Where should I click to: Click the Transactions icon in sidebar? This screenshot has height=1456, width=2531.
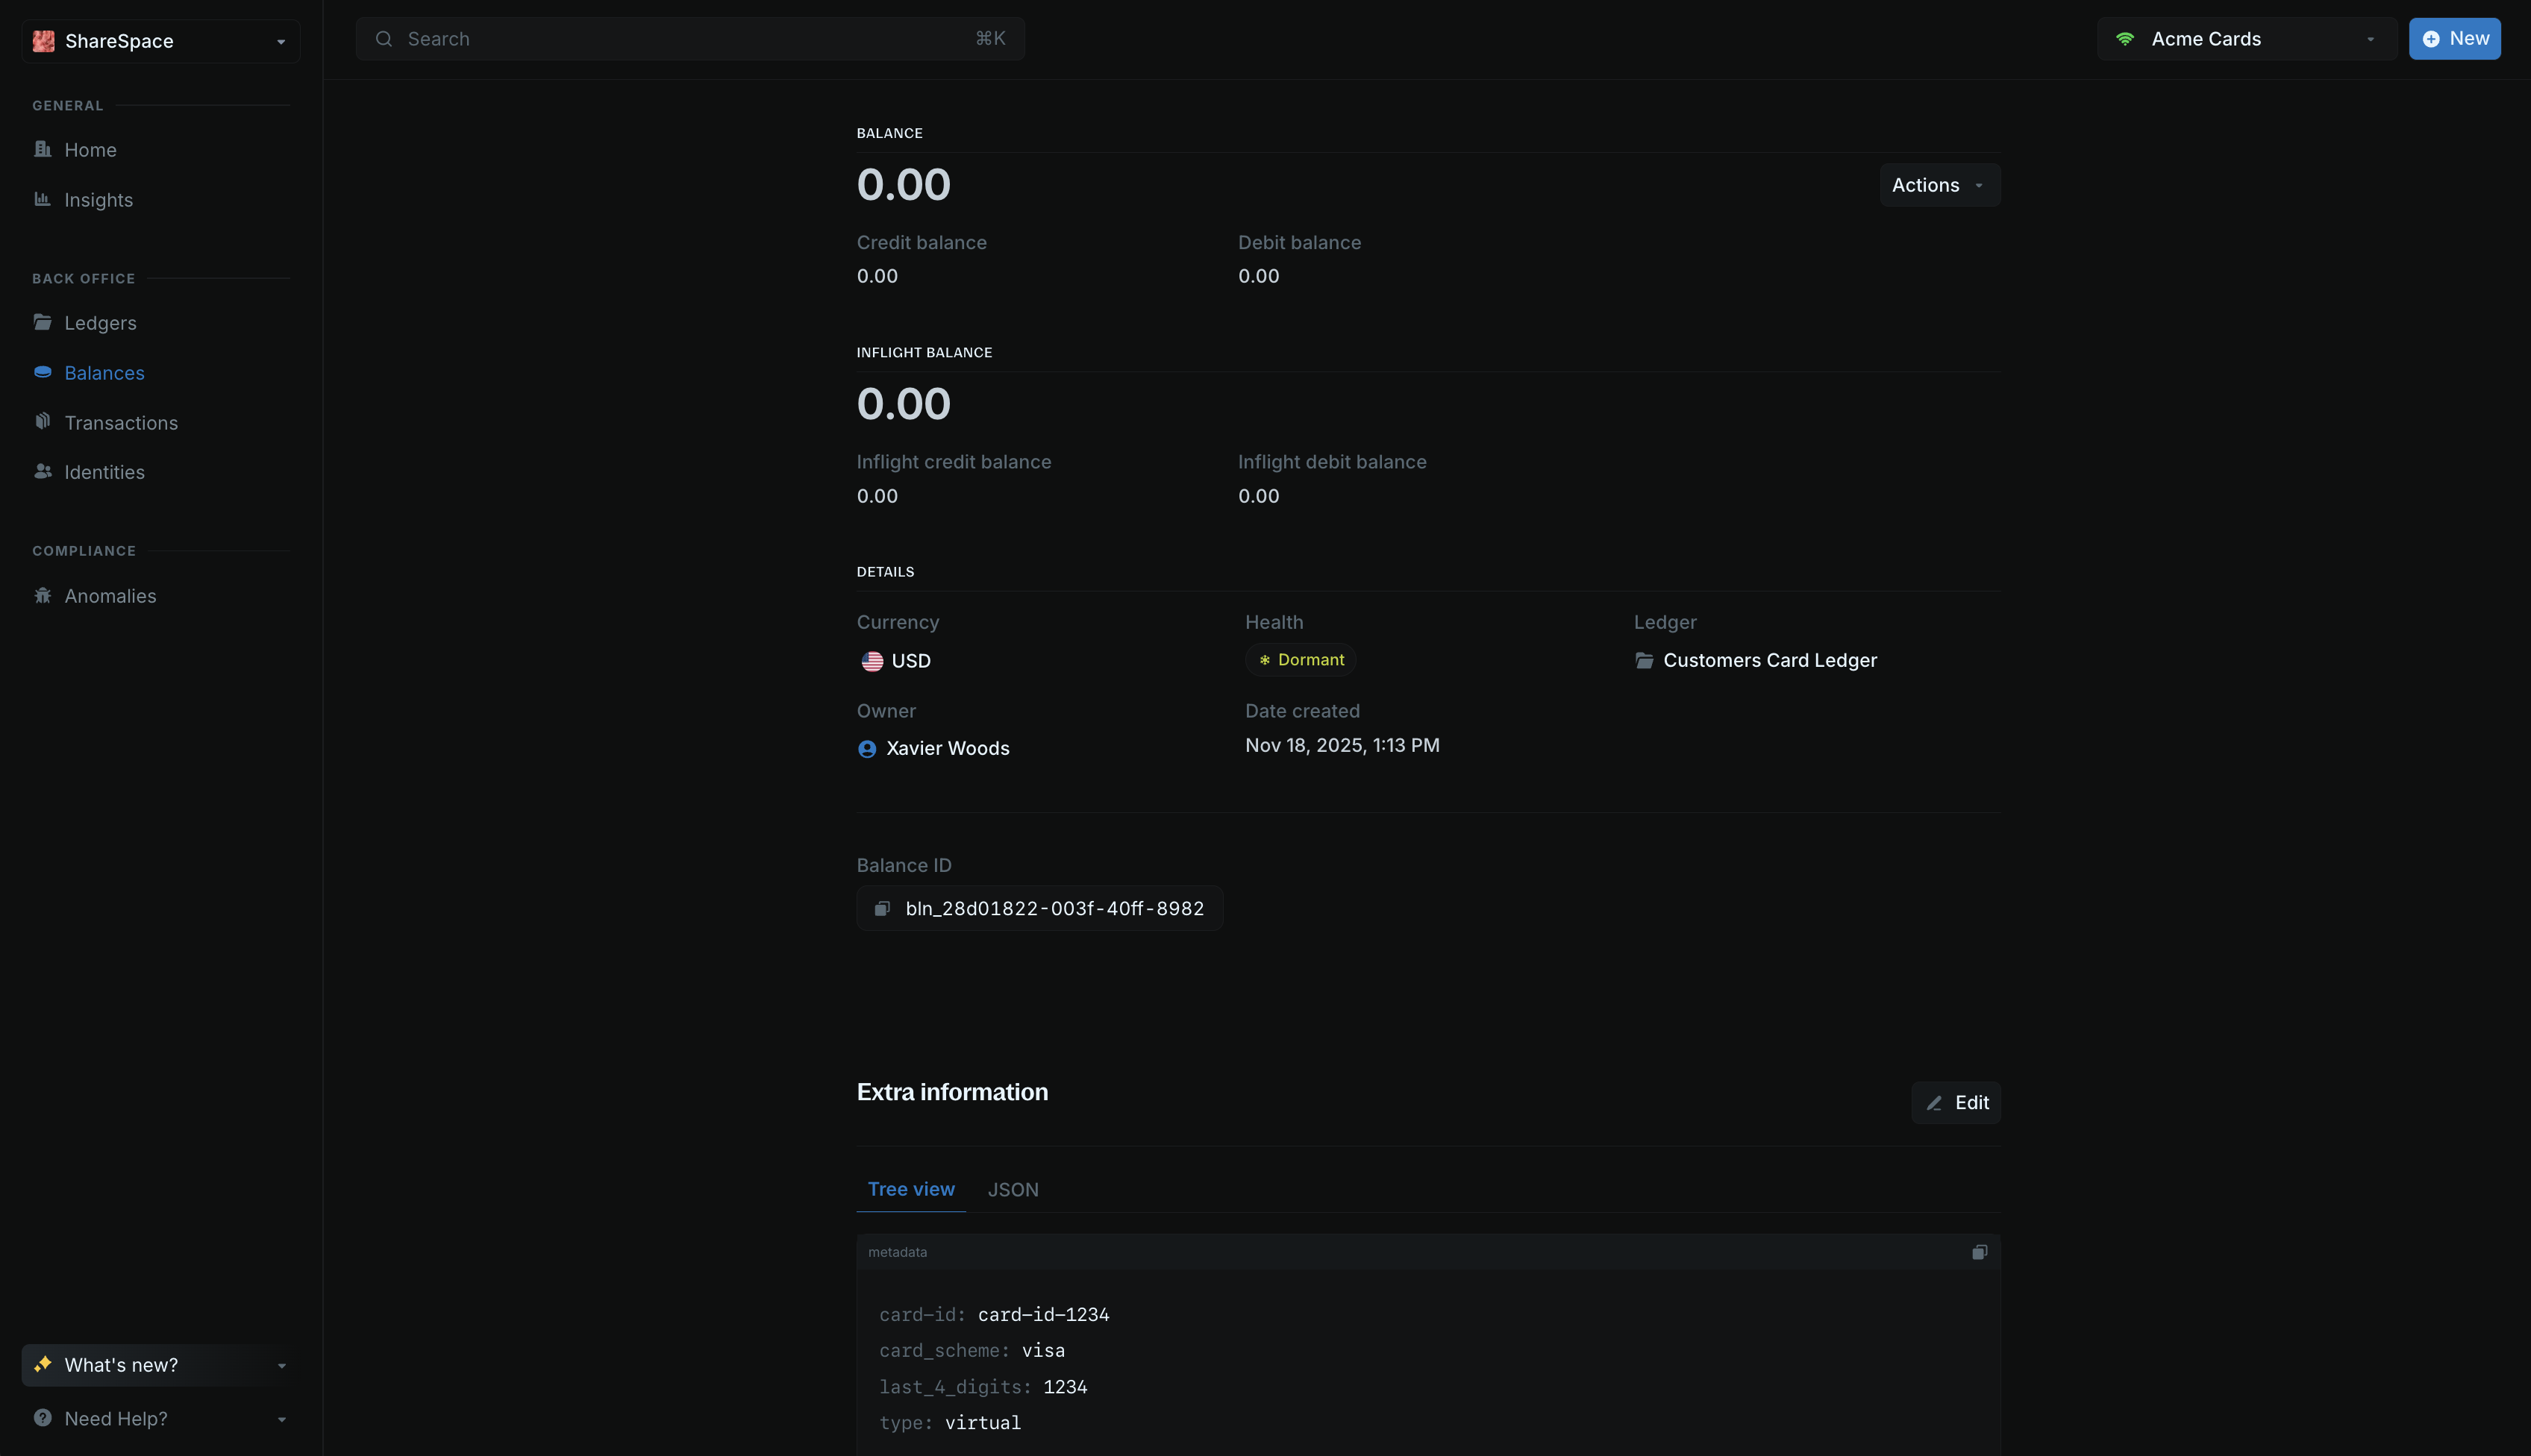pyautogui.click(x=42, y=422)
